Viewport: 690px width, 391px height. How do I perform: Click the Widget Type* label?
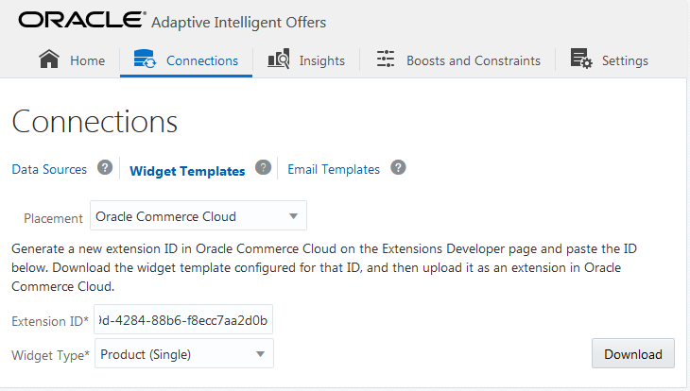point(51,355)
